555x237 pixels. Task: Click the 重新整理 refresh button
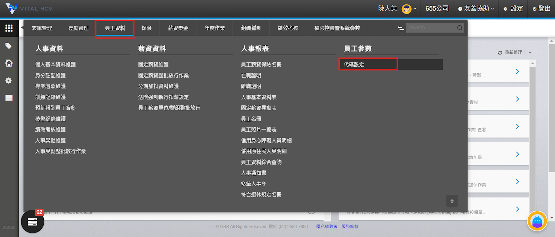[x=510, y=52]
